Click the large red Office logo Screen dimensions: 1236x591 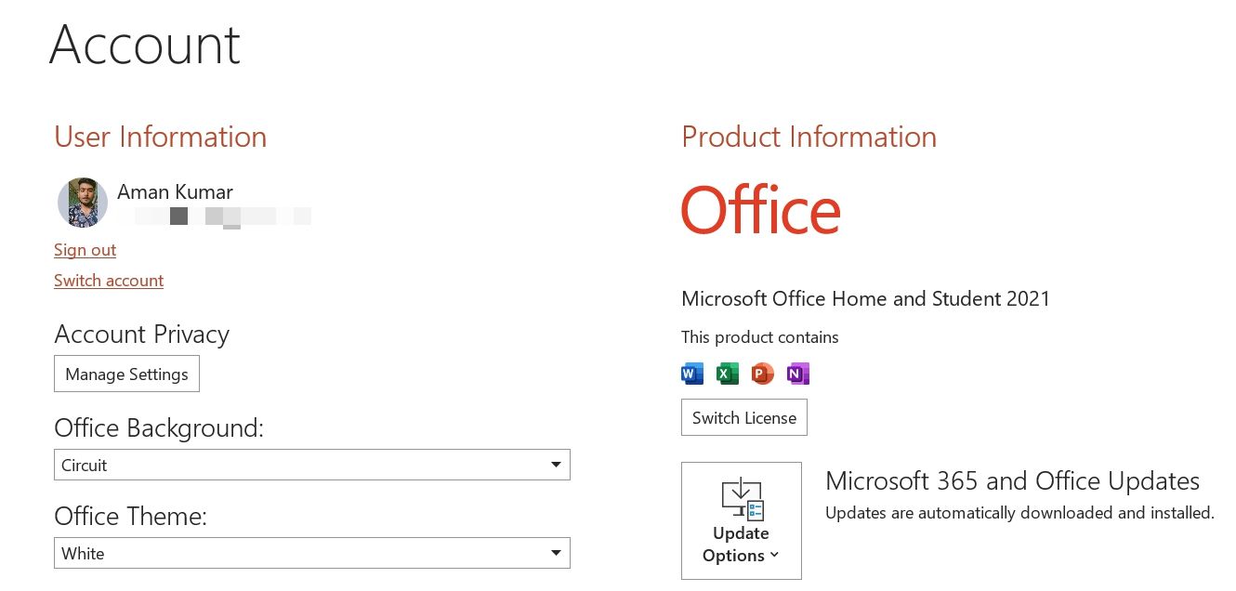[x=761, y=211]
